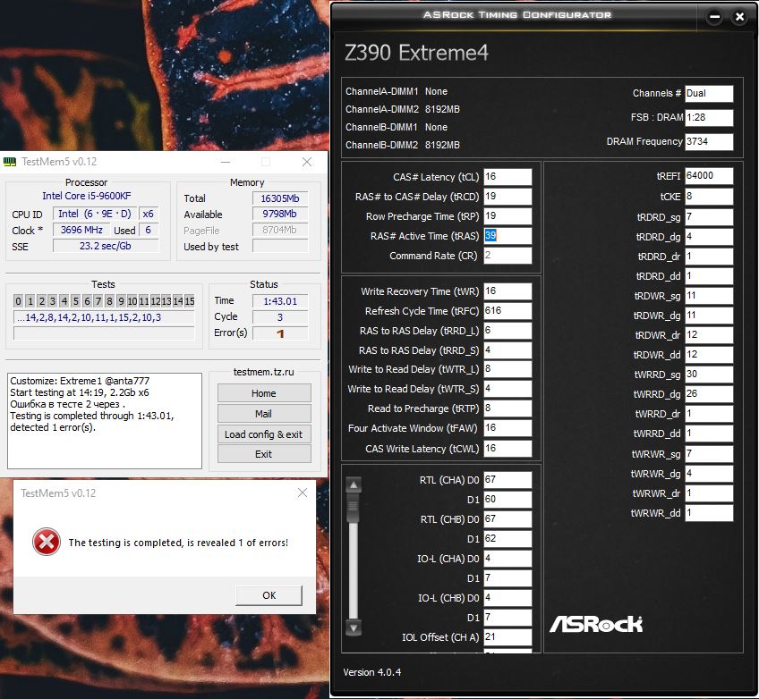This screenshot has height=699, width=759.
Task: Click the Time value 1:43.01
Action: [x=280, y=301]
